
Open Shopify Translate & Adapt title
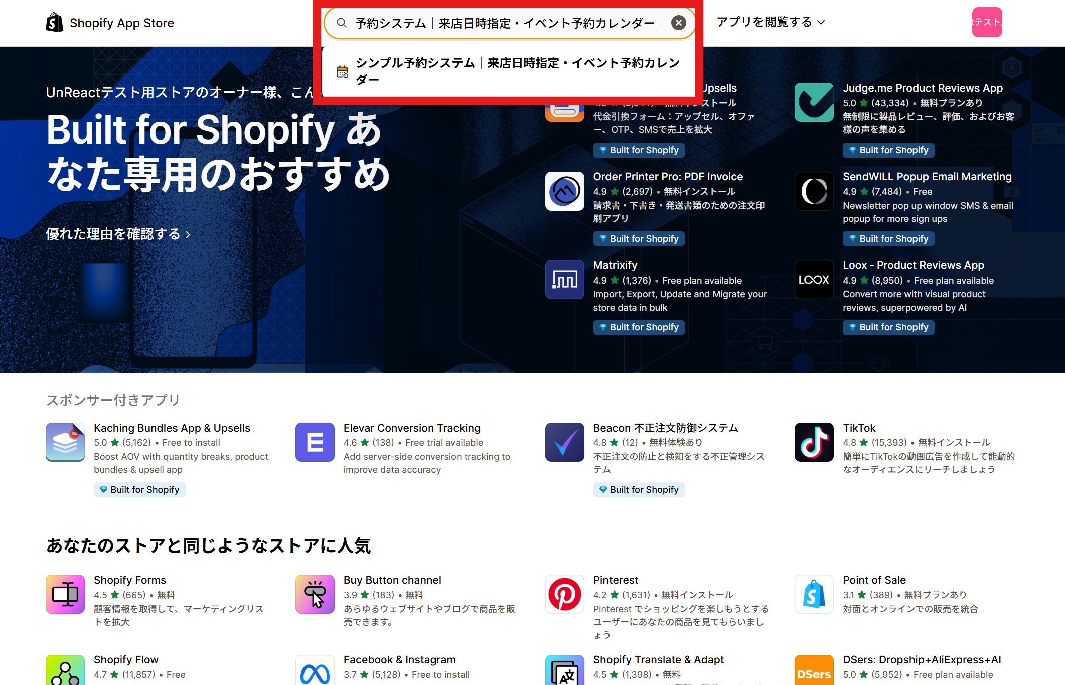pos(659,660)
